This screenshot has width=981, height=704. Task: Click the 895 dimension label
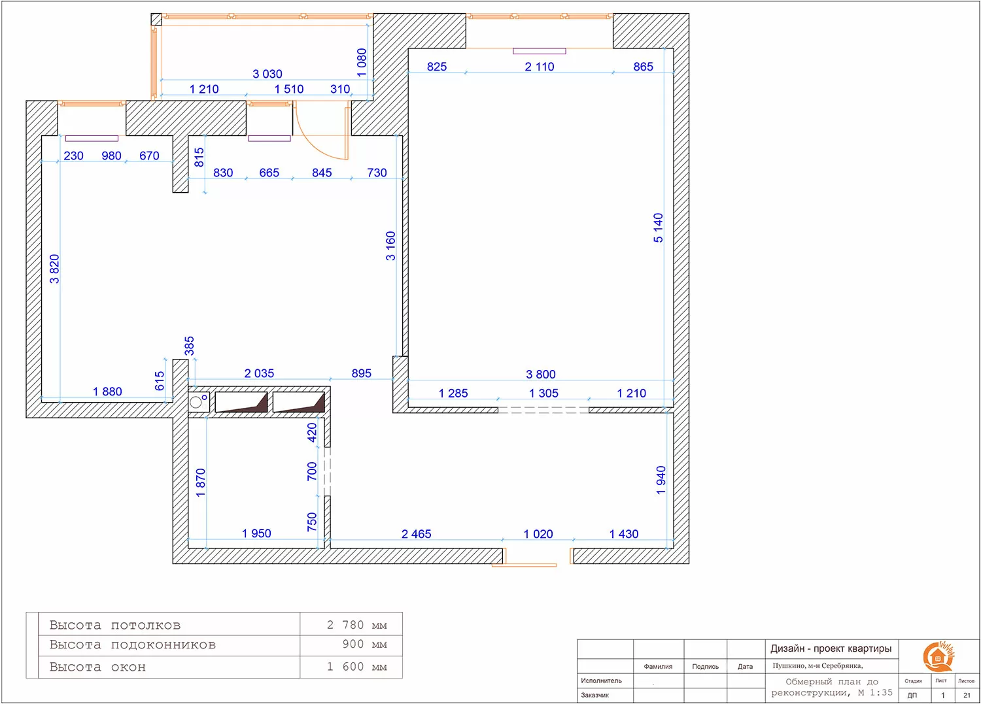tap(362, 373)
